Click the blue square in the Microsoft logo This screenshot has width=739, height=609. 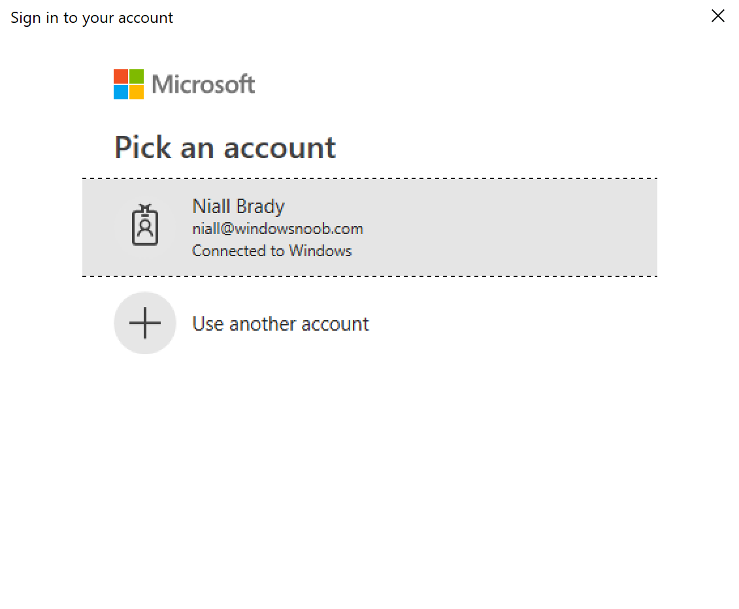121,92
